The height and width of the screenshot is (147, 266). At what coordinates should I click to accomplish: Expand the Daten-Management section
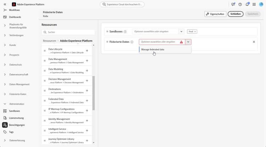tap(5, 84)
